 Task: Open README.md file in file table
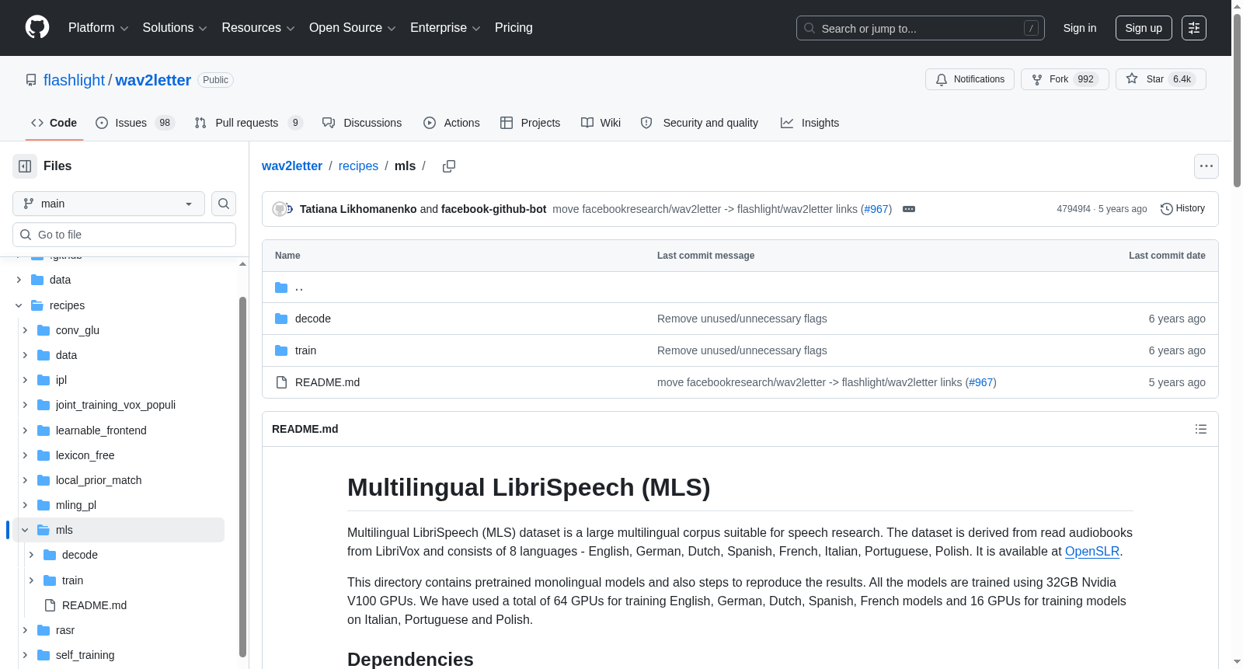coord(327,382)
